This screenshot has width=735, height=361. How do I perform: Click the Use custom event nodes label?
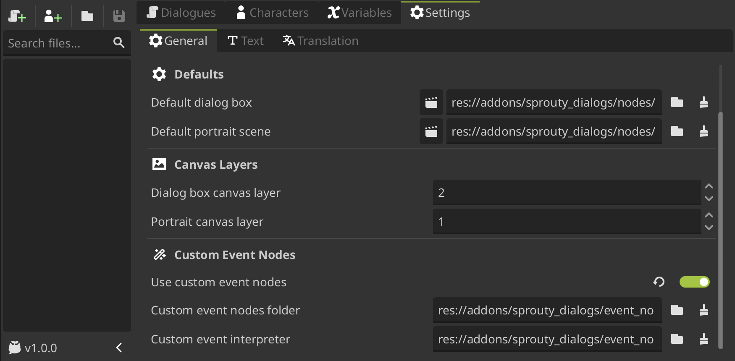tap(218, 282)
